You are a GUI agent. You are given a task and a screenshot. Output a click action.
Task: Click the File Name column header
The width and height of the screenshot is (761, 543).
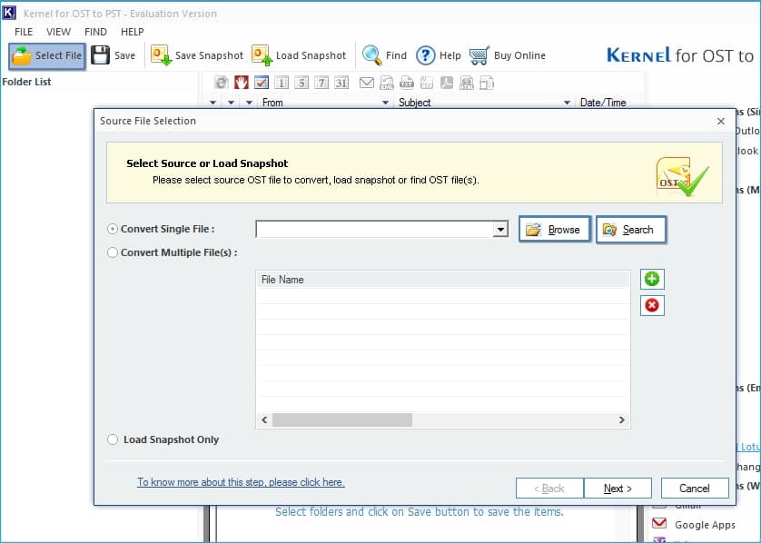[442, 280]
